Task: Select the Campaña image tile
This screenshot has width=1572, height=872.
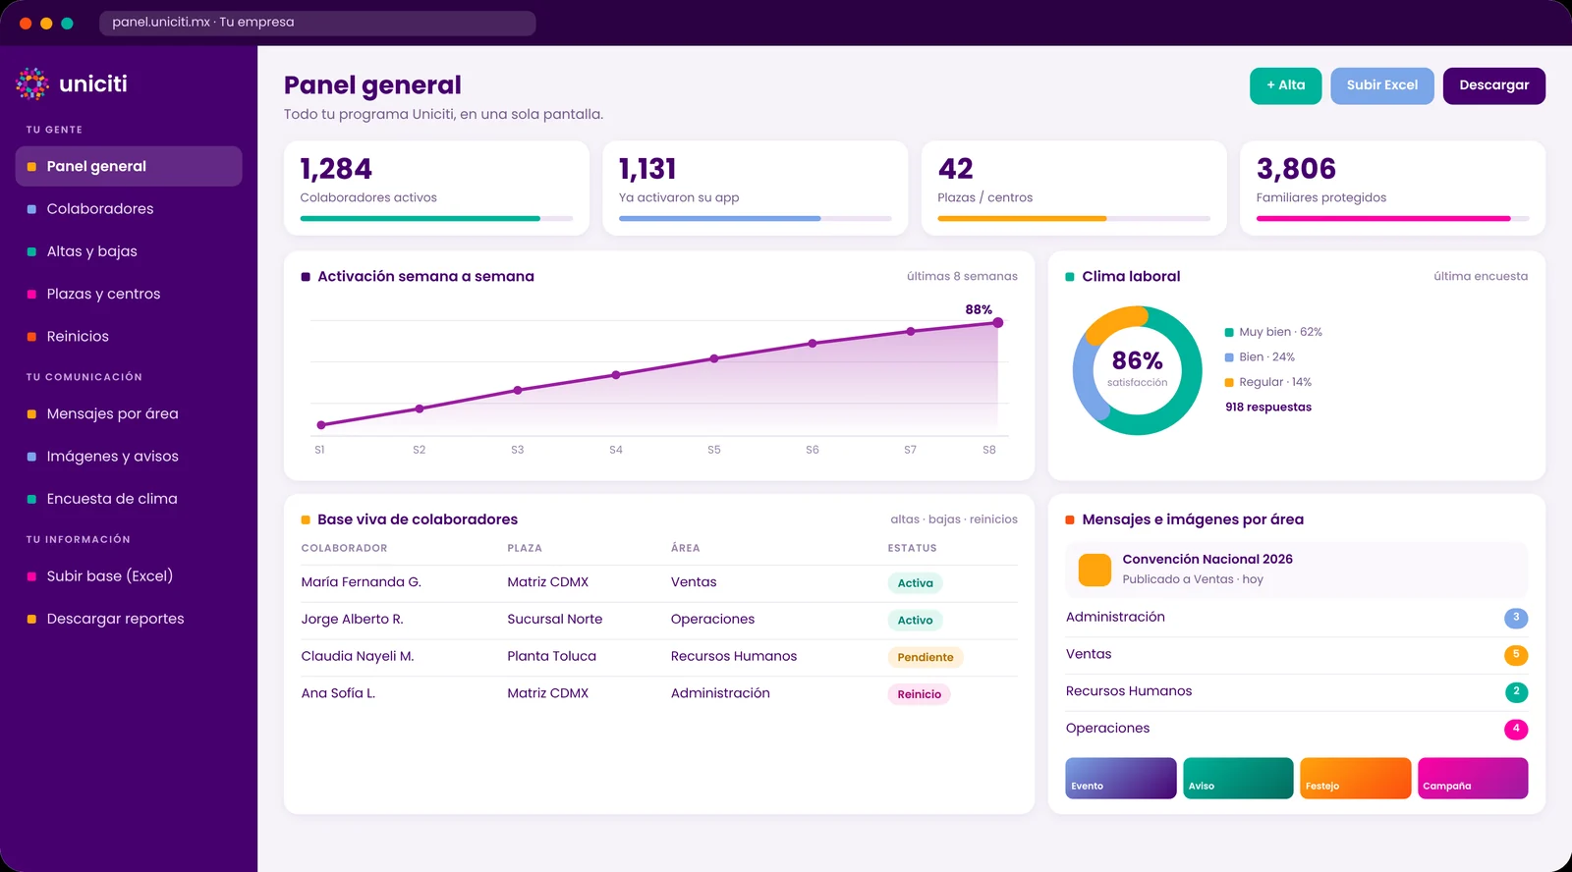Action: [1473, 778]
